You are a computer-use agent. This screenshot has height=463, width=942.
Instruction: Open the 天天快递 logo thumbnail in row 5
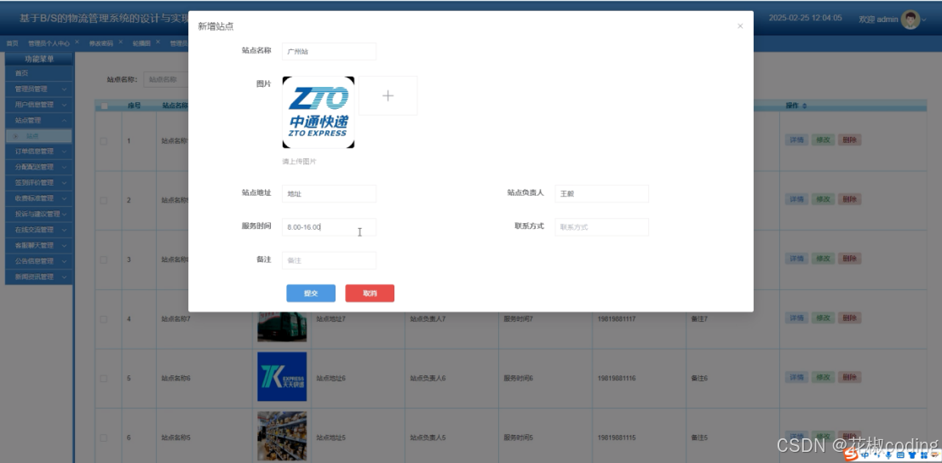[282, 376]
